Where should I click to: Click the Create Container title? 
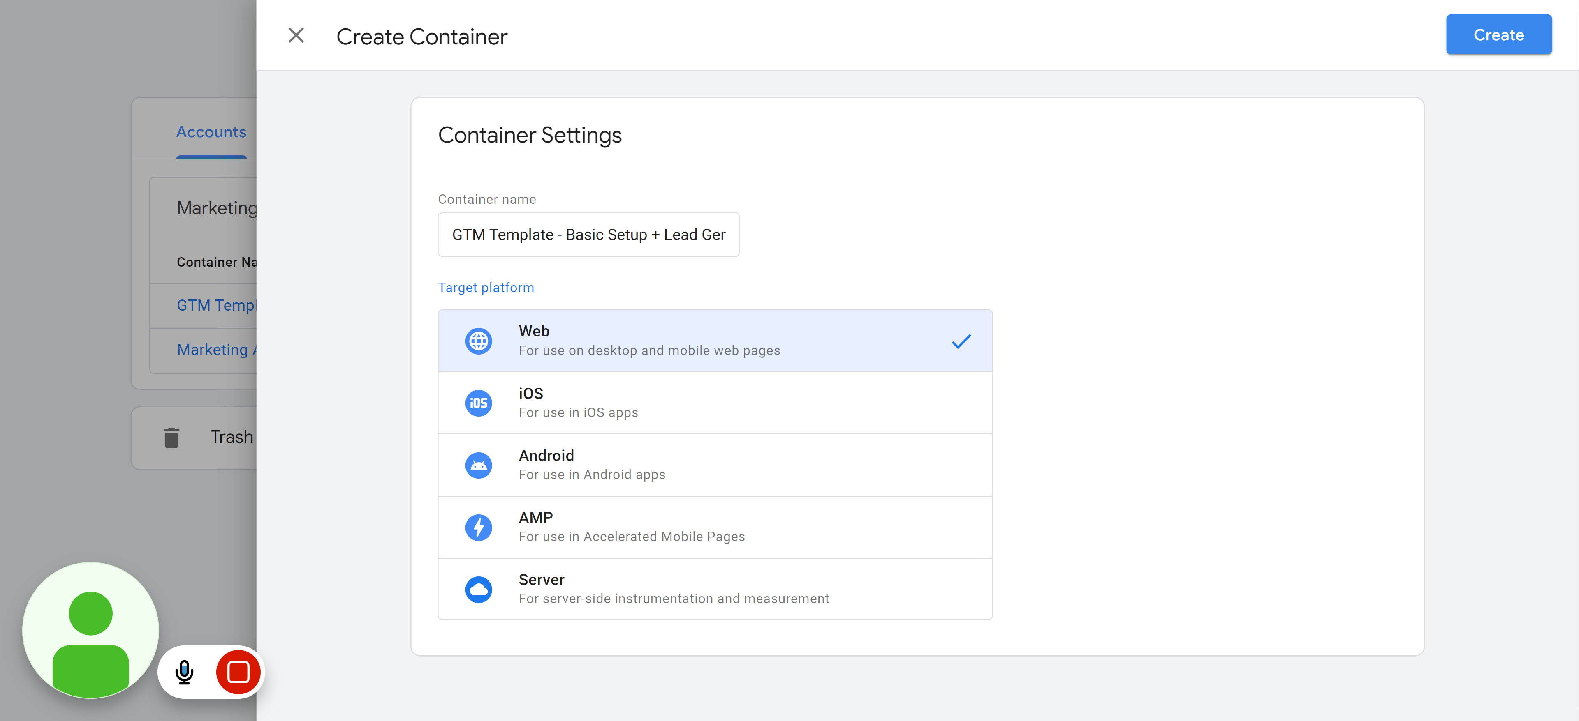tap(422, 37)
